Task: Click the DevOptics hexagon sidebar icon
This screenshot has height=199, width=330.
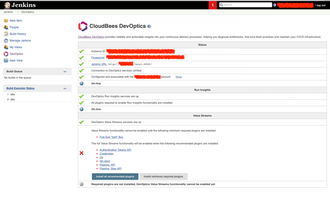Action: [x=6, y=54]
